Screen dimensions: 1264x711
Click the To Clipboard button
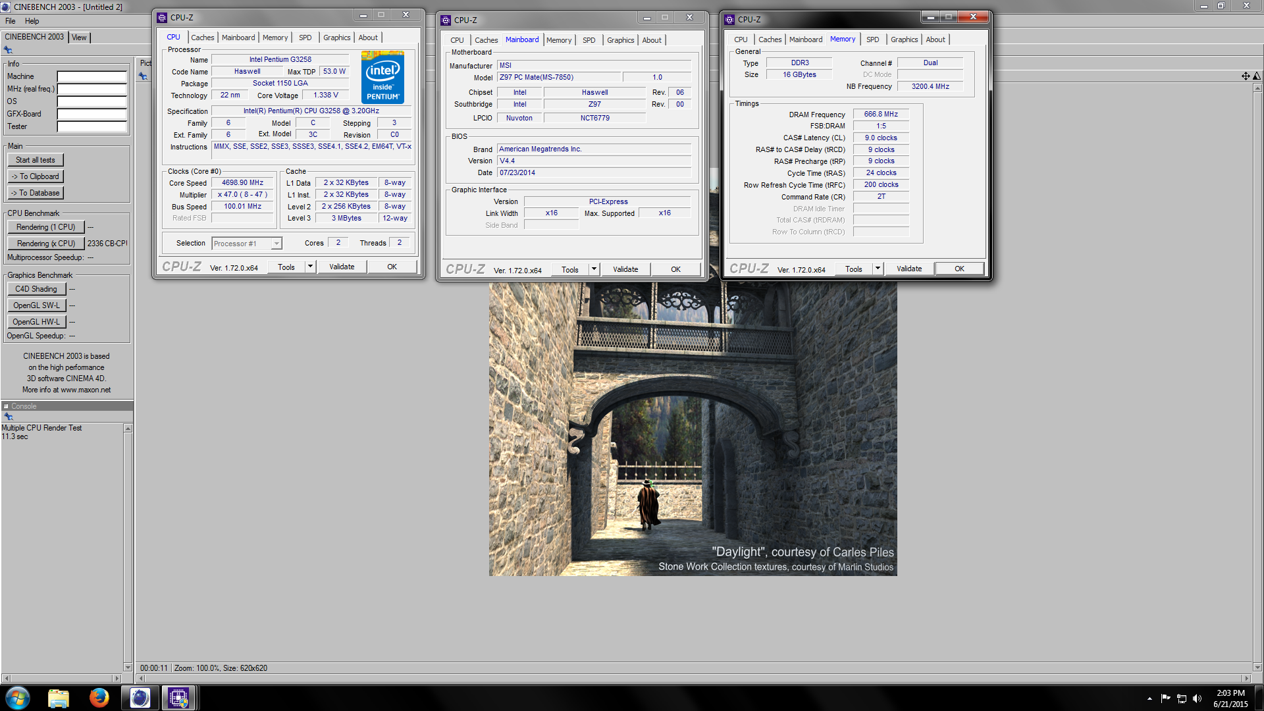(x=36, y=176)
